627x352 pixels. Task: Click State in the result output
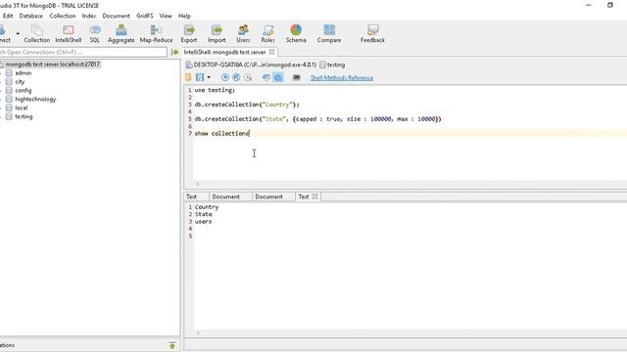tap(204, 214)
